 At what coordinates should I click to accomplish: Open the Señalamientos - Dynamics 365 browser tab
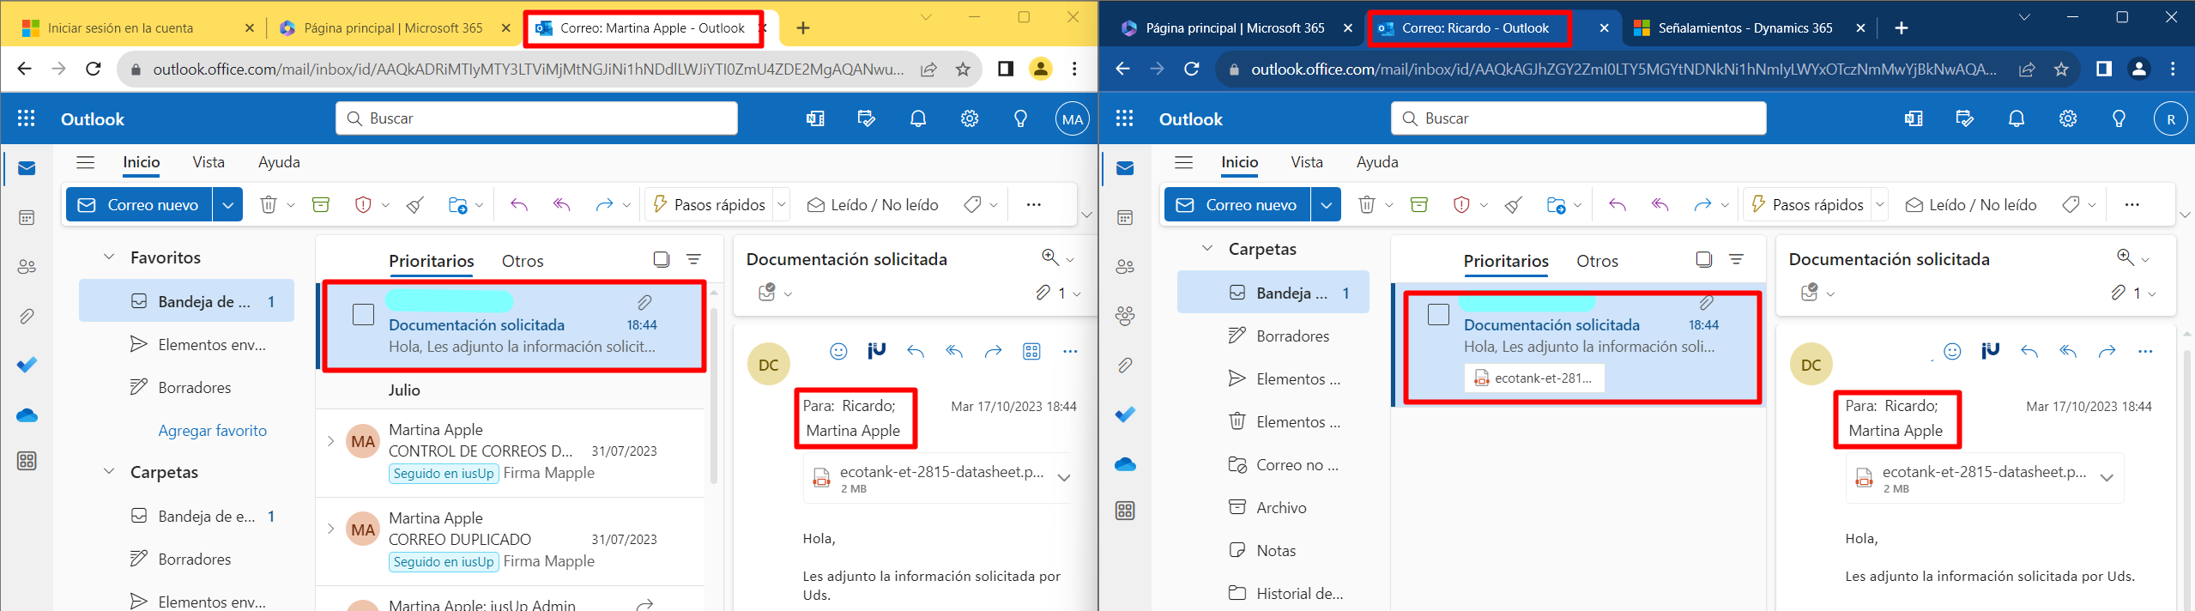(1744, 28)
